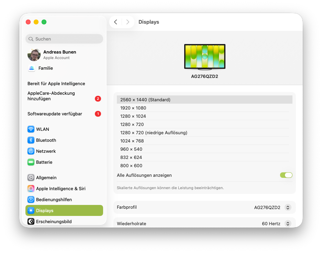
Task: Select 800 × 600 resolution entry
Action: click(204, 165)
